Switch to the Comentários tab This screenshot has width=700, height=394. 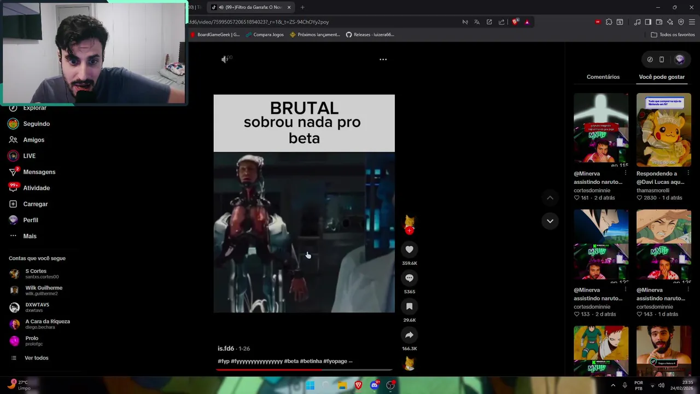coord(603,77)
